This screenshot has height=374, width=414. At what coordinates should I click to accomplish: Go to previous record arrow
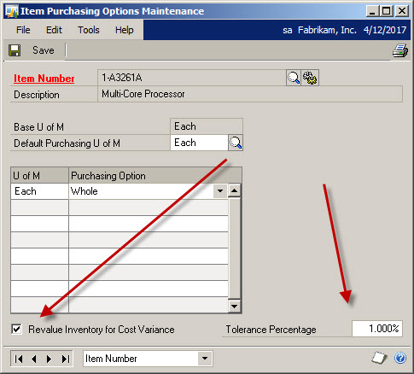(x=34, y=359)
